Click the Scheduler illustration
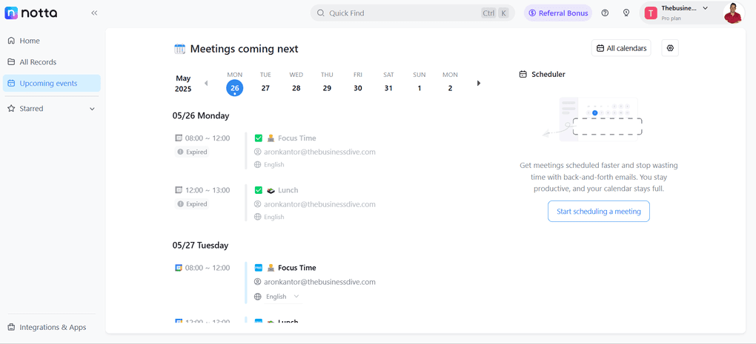The height and width of the screenshot is (344, 756). coord(592,120)
